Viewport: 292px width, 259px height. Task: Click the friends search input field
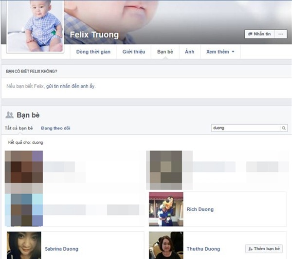pyautogui.click(x=245, y=128)
